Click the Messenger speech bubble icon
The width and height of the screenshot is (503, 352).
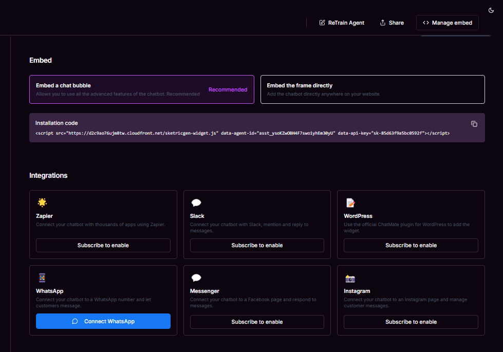tap(196, 277)
